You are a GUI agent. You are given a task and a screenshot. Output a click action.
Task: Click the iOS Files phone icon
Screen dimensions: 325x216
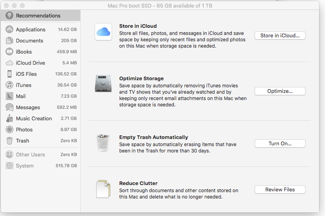[x=10, y=74]
